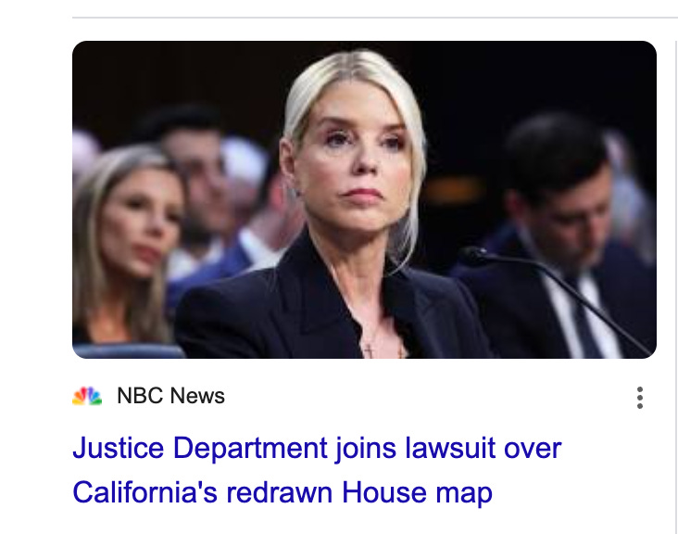Expand the article's vertical ellipsis menu
Viewport: 678px width, 534px height.
coord(640,397)
